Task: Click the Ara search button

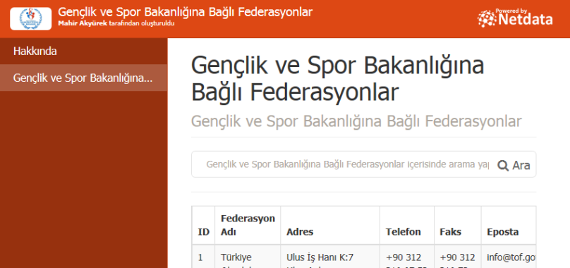Action: click(x=514, y=166)
